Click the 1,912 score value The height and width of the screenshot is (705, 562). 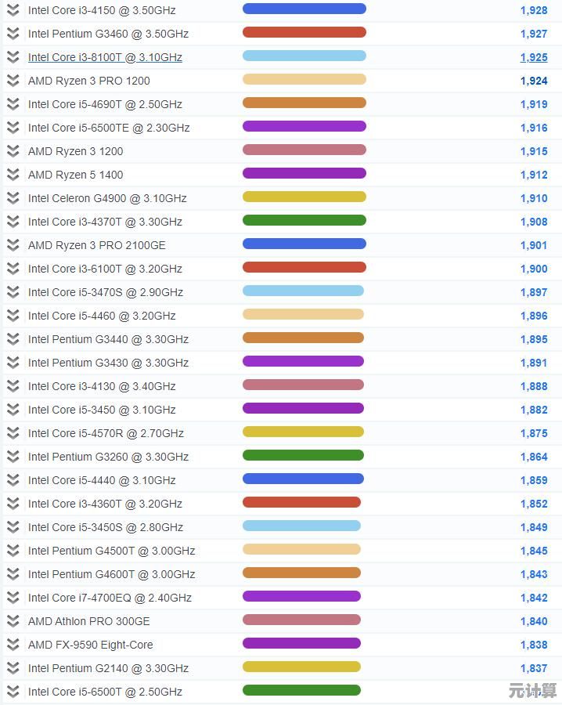click(534, 175)
